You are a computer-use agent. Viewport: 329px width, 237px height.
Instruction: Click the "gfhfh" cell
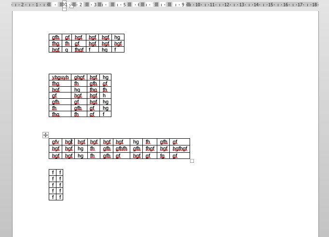click(122, 148)
